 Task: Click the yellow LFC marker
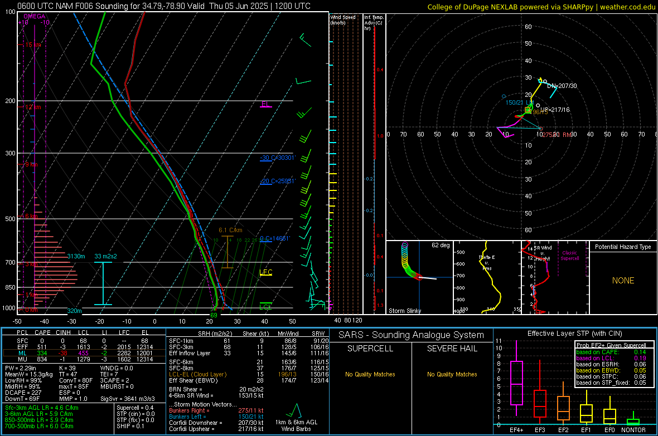tap(266, 272)
